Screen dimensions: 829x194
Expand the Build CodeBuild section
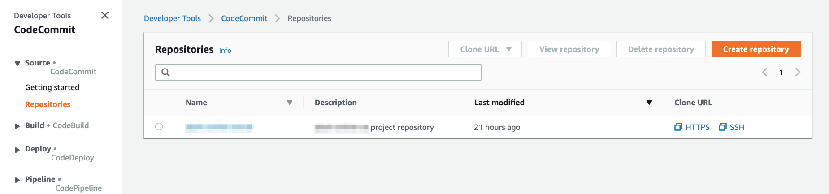coord(17,126)
